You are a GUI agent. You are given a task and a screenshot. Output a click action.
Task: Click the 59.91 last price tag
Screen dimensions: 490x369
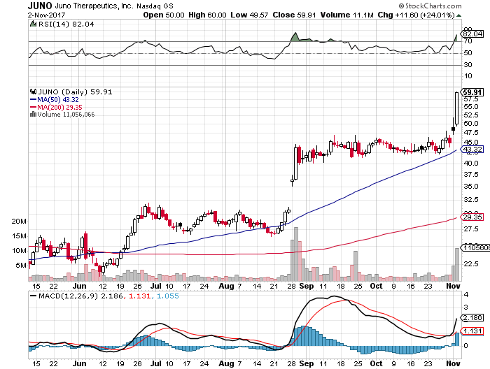point(473,92)
